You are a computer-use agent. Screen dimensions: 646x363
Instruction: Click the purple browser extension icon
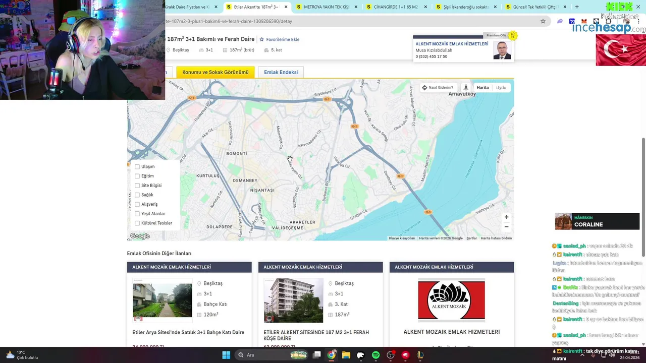[560, 21]
